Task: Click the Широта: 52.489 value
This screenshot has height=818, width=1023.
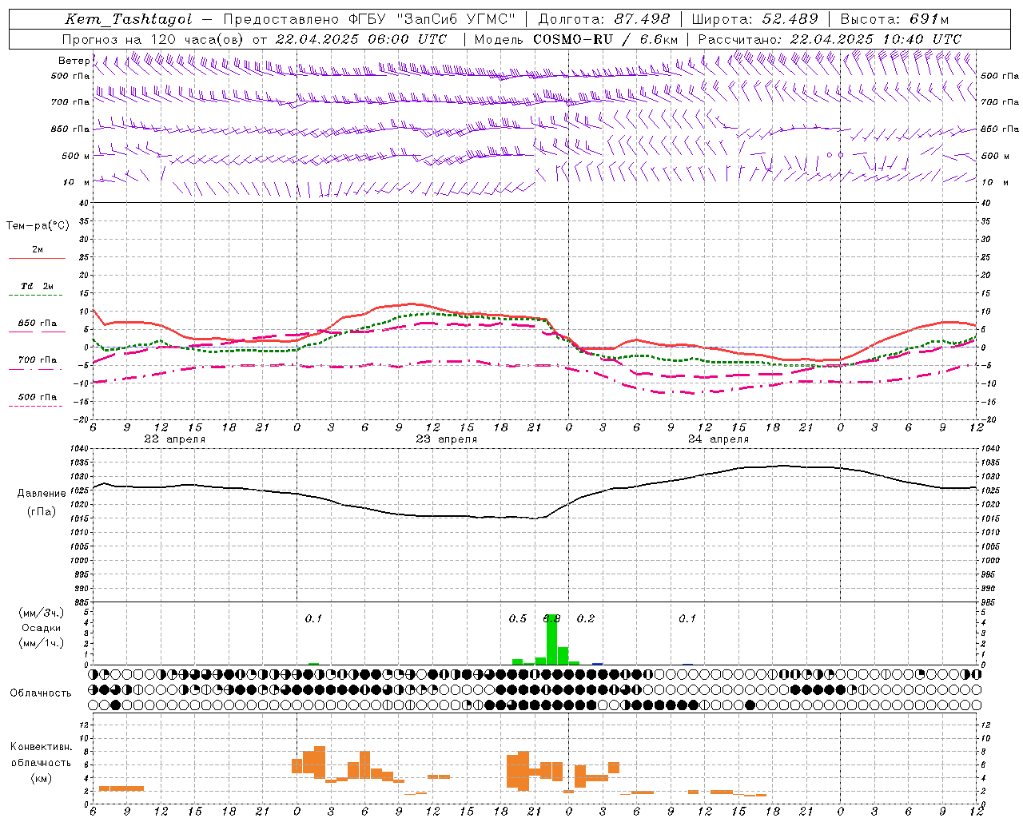Action: (754, 19)
